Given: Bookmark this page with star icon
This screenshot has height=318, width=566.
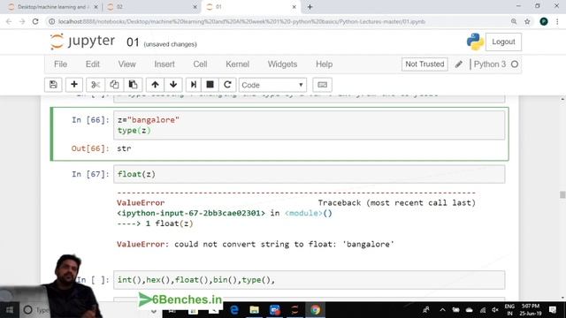Looking at the screenshot, I should coord(527,21).
